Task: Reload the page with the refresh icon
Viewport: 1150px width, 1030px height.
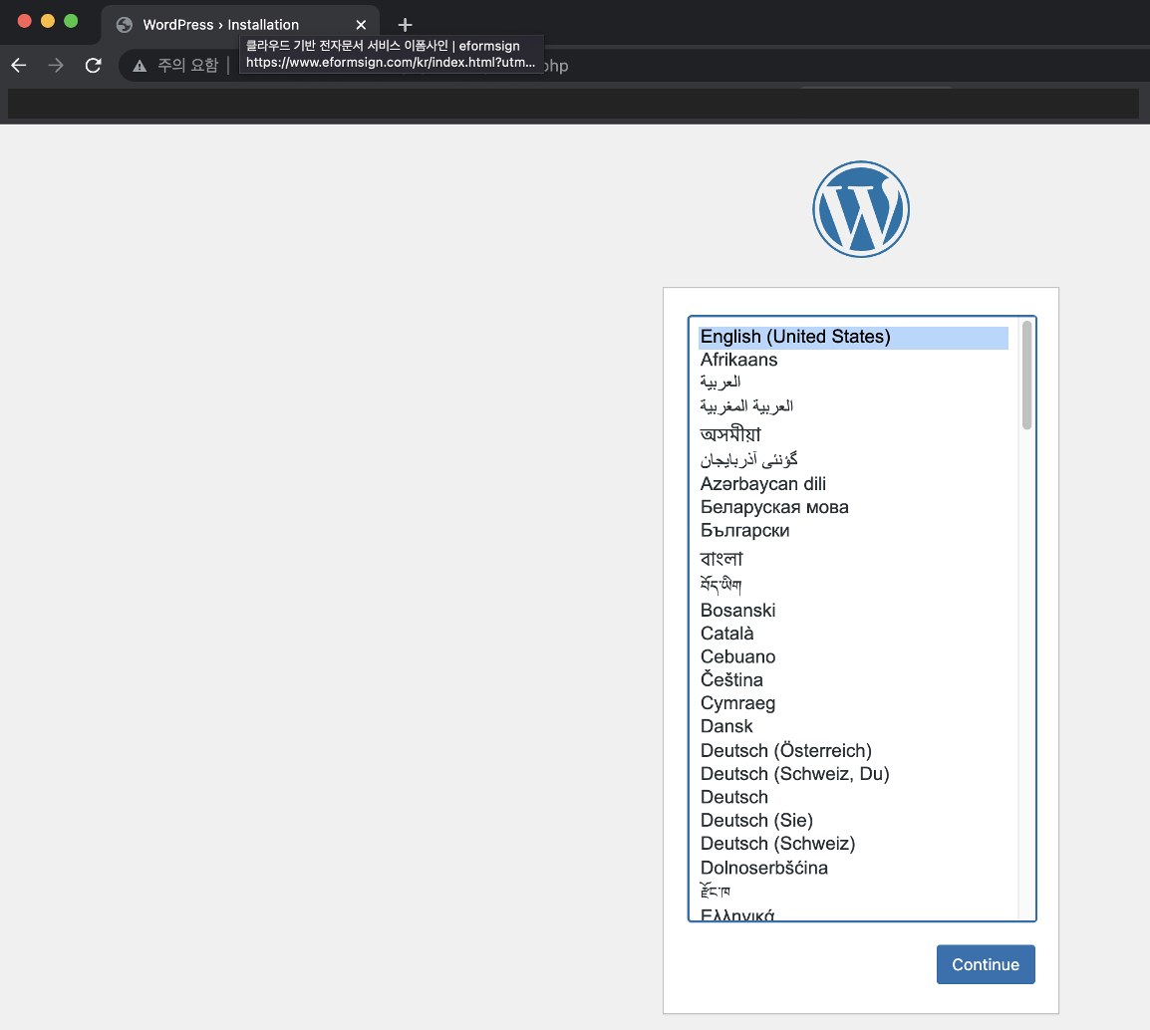Action: 93,65
